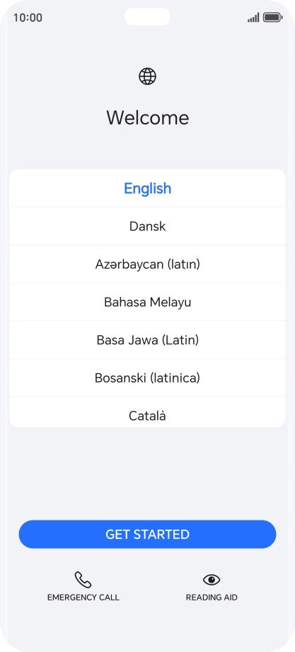Tap the front camera notch pill

pos(147,17)
